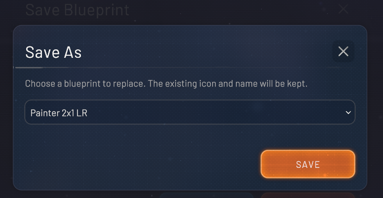Image resolution: width=383 pixels, height=198 pixels.
Task: Close the Save As dialog
Action: (343, 51)
